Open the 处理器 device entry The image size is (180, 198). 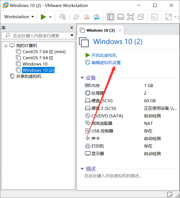98,93
